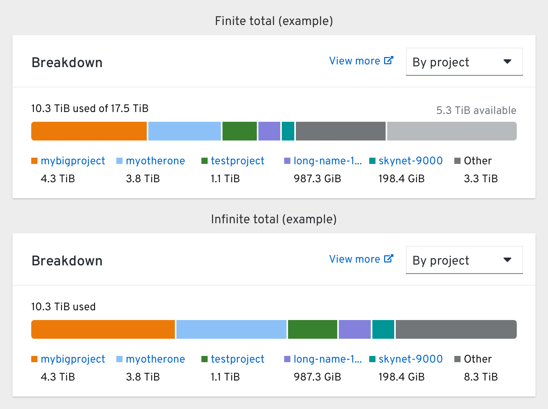Click 'Infinite total (example)' heading
This screenshot has width=548, height=409.
[x=274, y=219]
